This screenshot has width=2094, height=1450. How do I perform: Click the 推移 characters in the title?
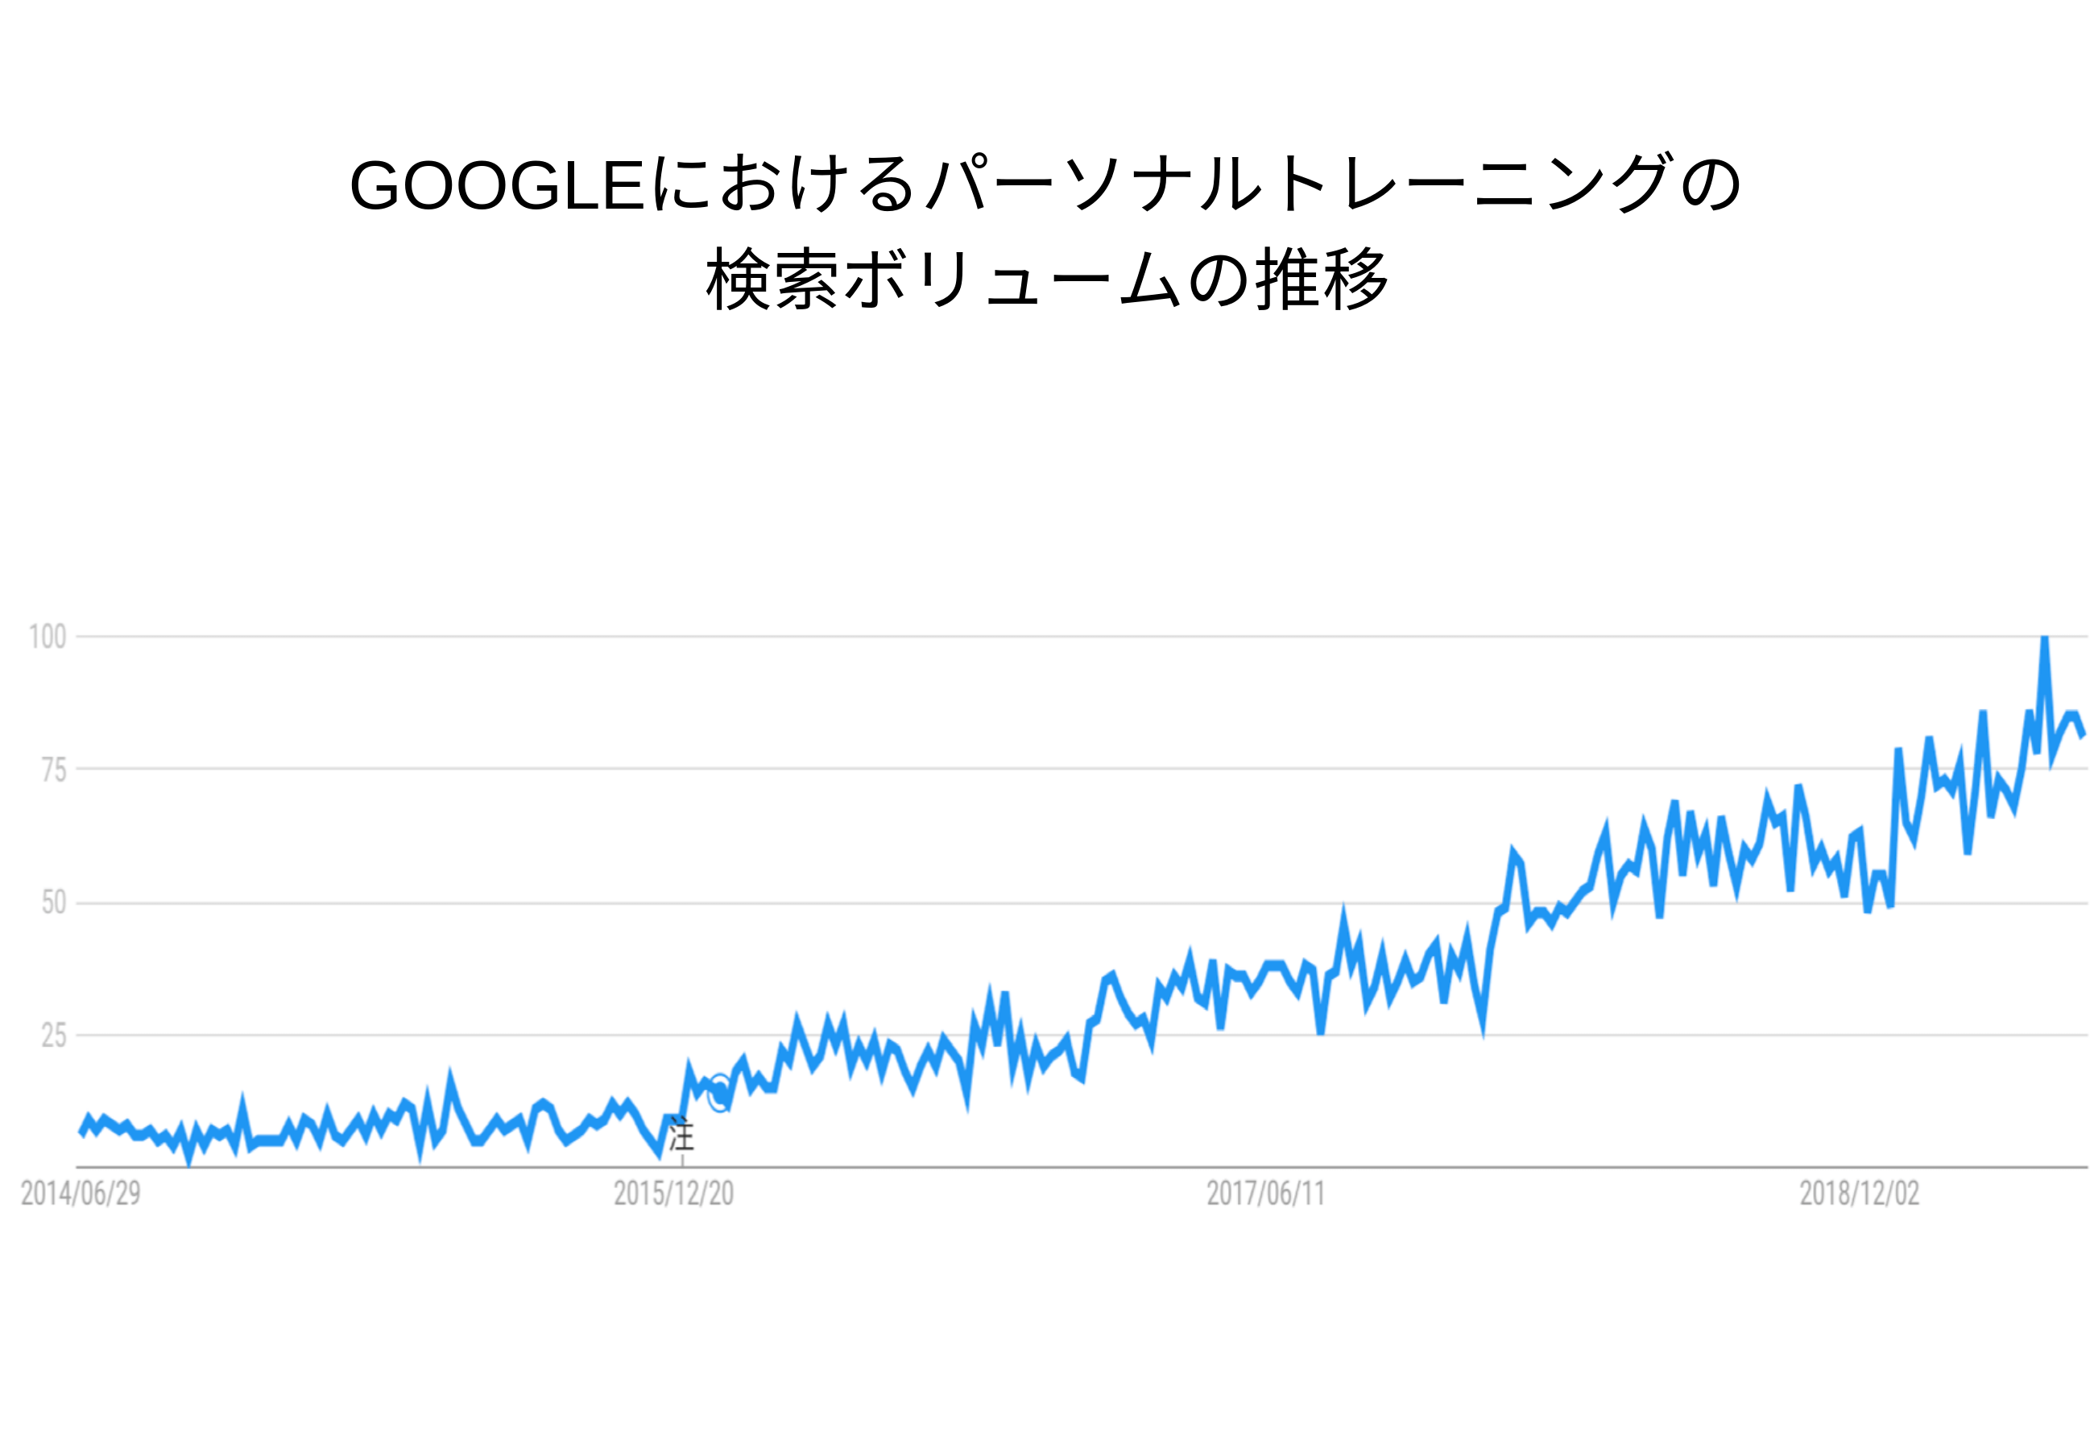(1322, 279)
